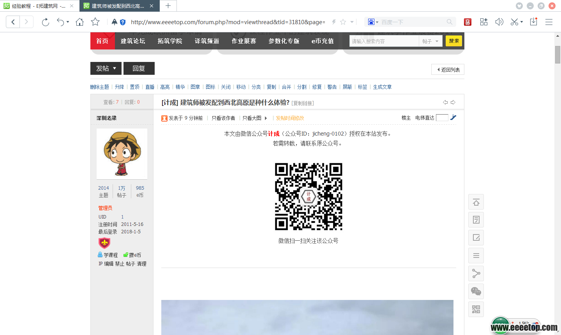Click the magnifier in the Baidu search box
Image resolution: width=561 pixels, height=335 pixels.
[450, 22]
